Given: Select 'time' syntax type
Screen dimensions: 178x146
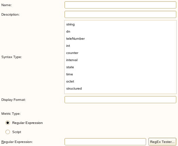Looking at the screenshot, I should (x=120, y=74).
